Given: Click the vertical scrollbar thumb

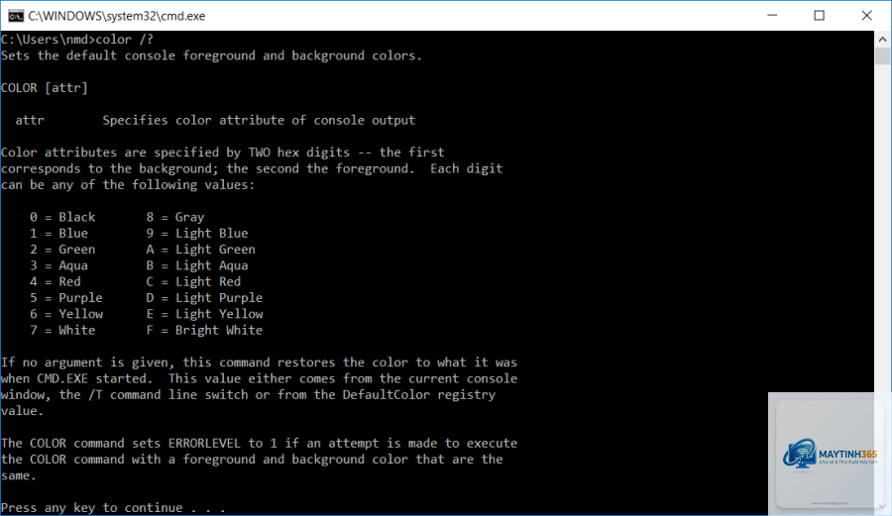Looking at the screenshot, I should [x=882, y=56].
